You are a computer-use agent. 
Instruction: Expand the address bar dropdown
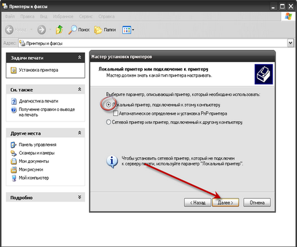[x=290, y=43]
